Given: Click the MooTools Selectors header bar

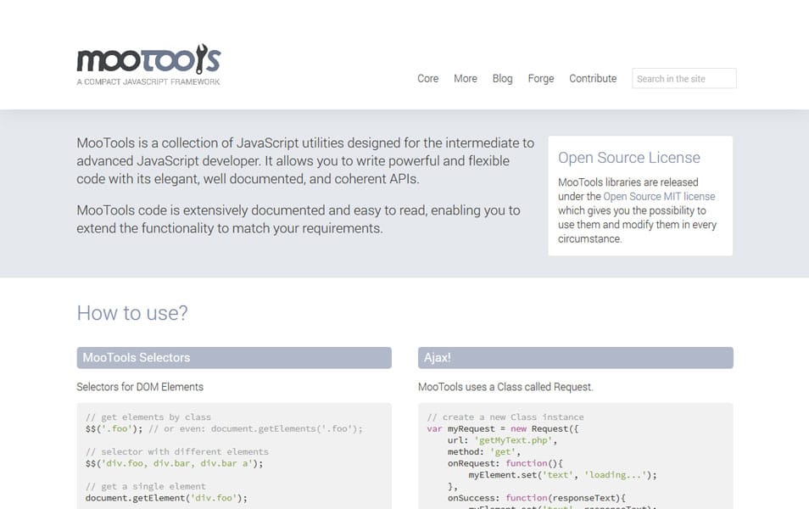Looking at the screenshot, I should (x=234, y=358).
